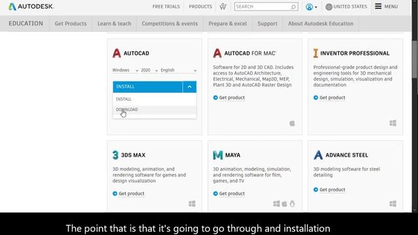Click Windows platform icon on Advance Steel card
The image size is (418, 235).
pos(393,204)
